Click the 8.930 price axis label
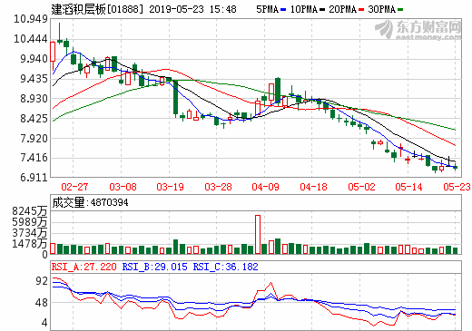Image resolution: width=472 pixels, height=331 pixels. [34, 99]
